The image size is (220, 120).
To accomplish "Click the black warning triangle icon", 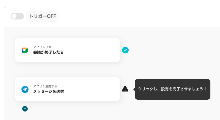I will tap(125, 89).
